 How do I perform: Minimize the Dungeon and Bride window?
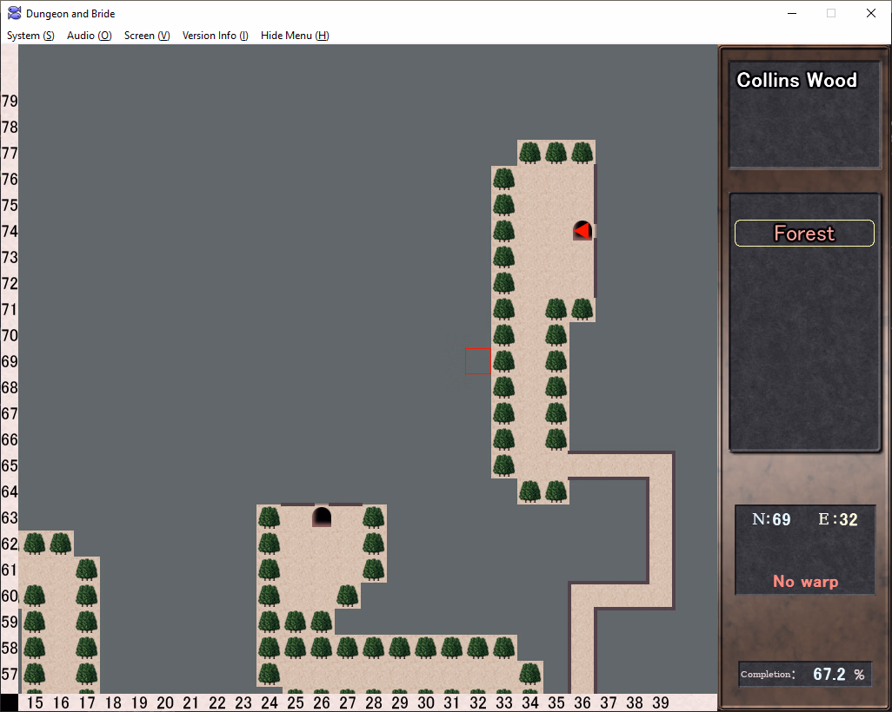791,13
